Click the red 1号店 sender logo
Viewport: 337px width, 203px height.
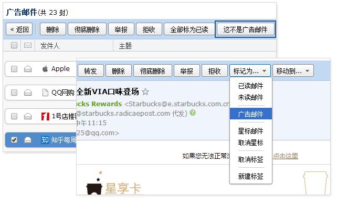tap(45, 116)
